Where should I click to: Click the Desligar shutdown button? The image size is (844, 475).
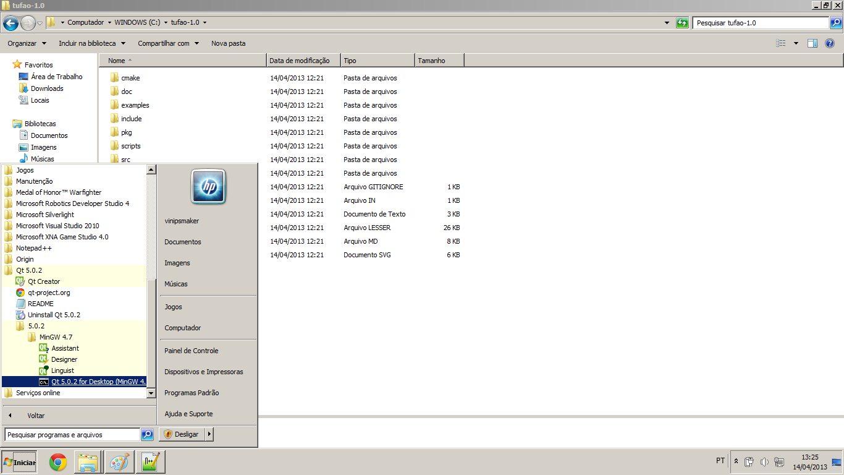(x=182, y=434)
